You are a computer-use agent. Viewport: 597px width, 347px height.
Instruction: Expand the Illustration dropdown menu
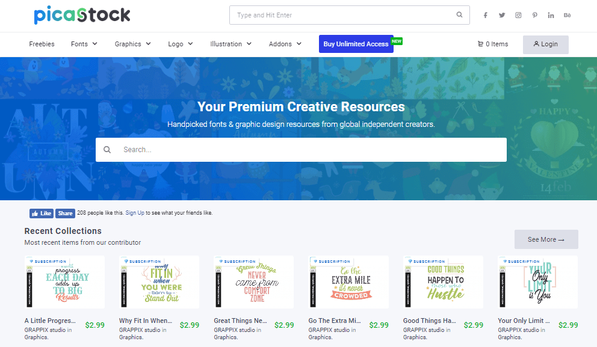230,44
